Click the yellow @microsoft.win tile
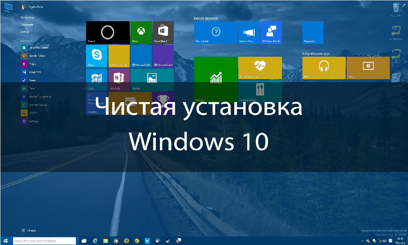 pos(119,56)
